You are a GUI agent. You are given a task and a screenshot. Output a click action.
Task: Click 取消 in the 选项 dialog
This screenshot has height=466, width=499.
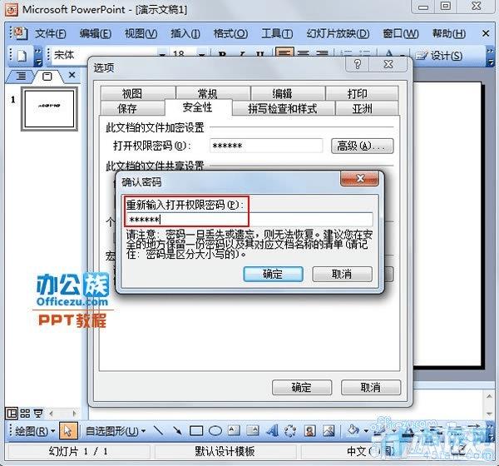point(371,387)
